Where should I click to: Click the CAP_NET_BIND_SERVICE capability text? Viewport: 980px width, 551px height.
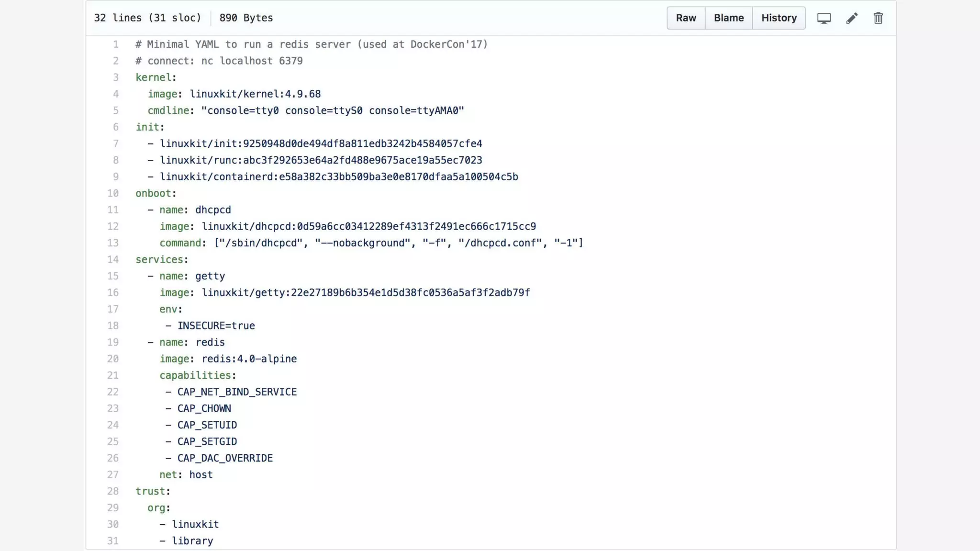[x=237, y=392]
